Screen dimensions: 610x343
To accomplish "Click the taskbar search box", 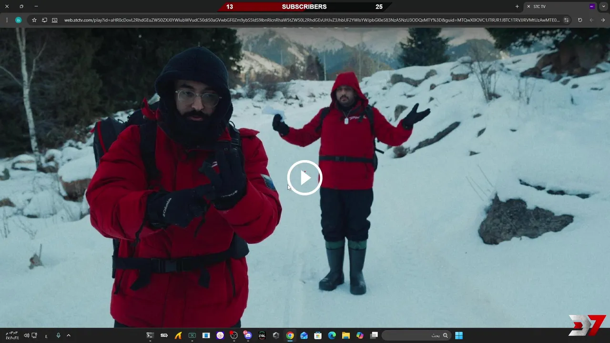I will [x=416, y=335].
